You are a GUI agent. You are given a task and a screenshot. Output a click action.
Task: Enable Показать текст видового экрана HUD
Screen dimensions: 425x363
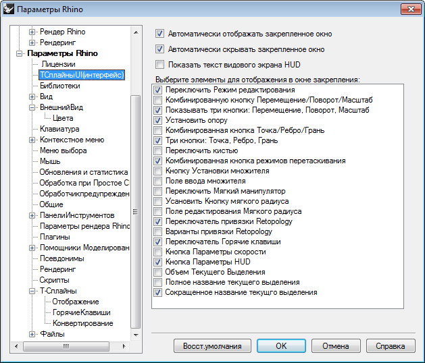[x=159, y=64]
